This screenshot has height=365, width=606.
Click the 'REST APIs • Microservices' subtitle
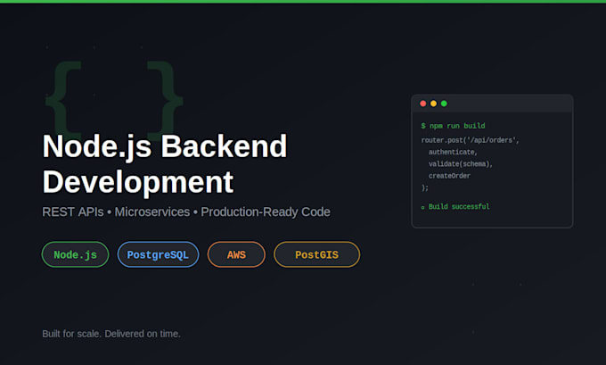click(186, 212)
